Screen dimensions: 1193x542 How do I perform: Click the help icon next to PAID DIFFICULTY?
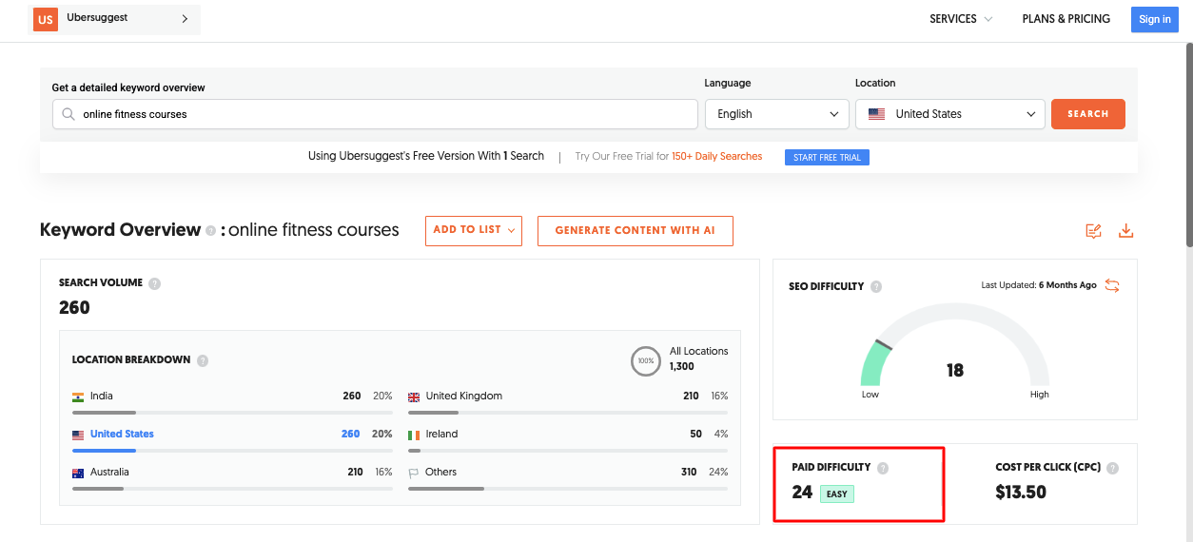pyautogui.click(x=883, y=468)
